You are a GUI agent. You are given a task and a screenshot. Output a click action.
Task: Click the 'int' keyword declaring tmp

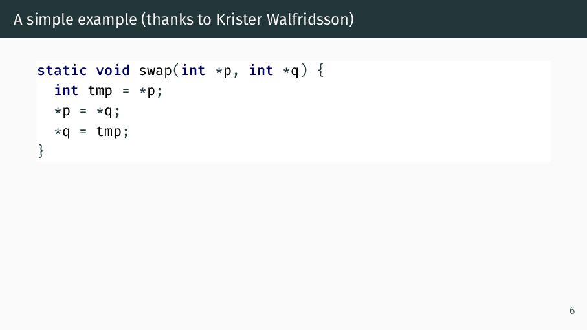(x=66, y=91)
